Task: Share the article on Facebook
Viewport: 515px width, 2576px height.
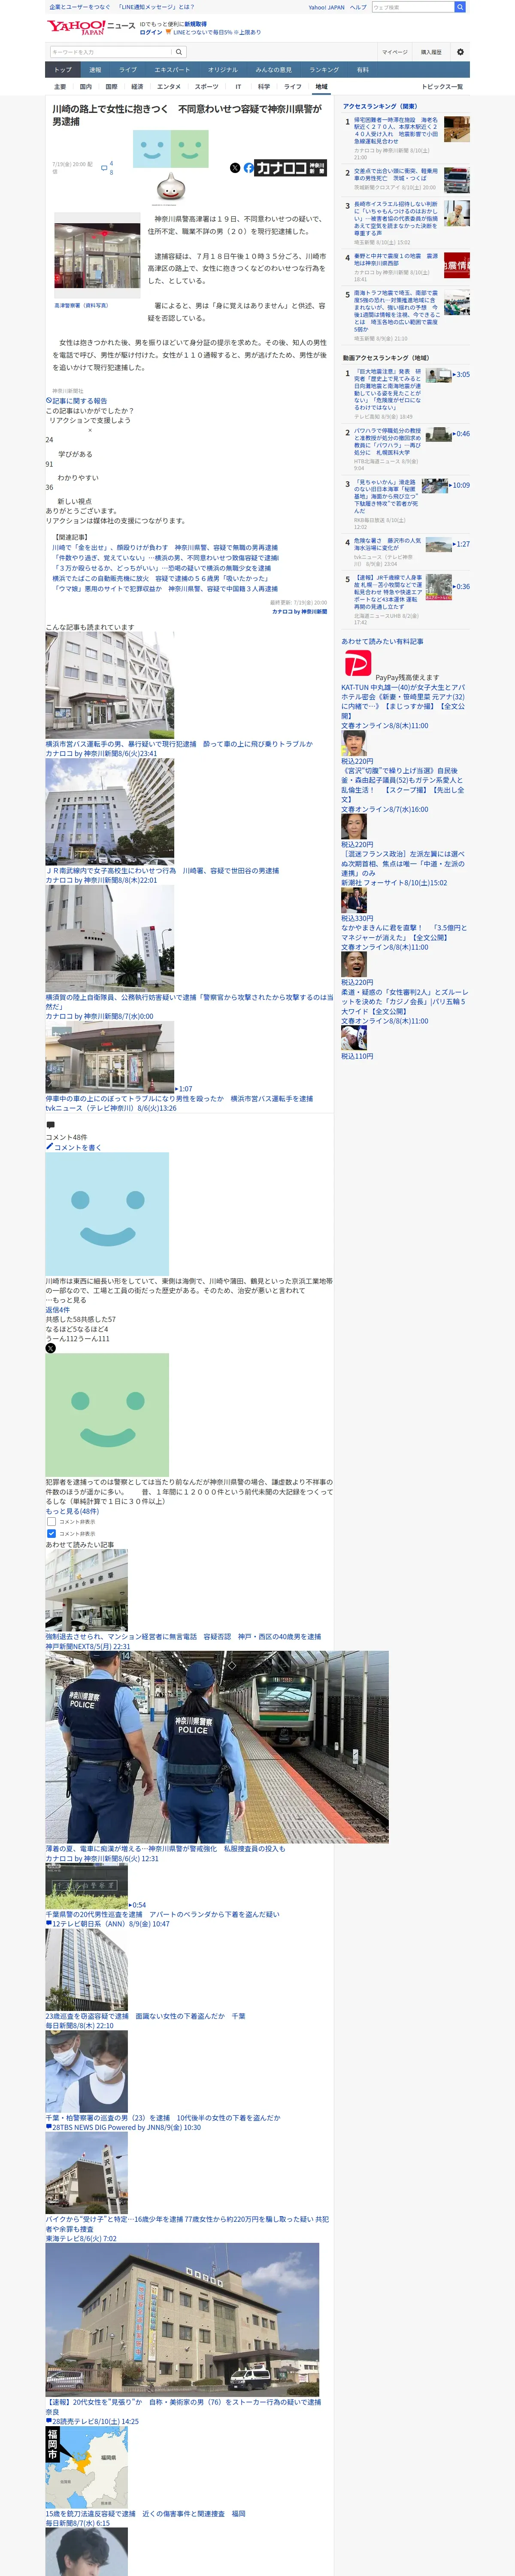Action: point(248,168)
